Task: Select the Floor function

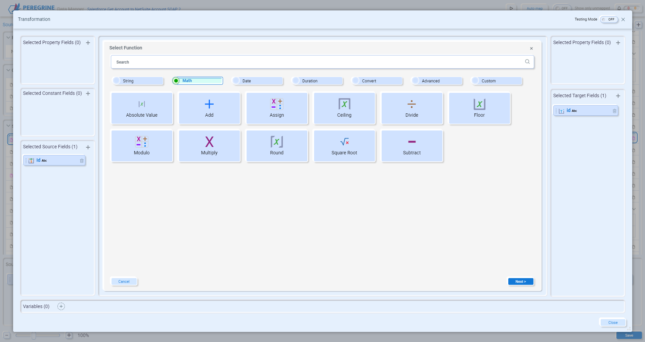Action: (479, 108)
